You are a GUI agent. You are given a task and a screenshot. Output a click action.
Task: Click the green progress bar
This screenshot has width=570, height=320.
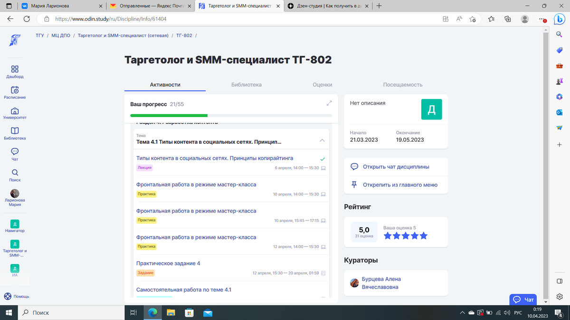pos(169,115)
